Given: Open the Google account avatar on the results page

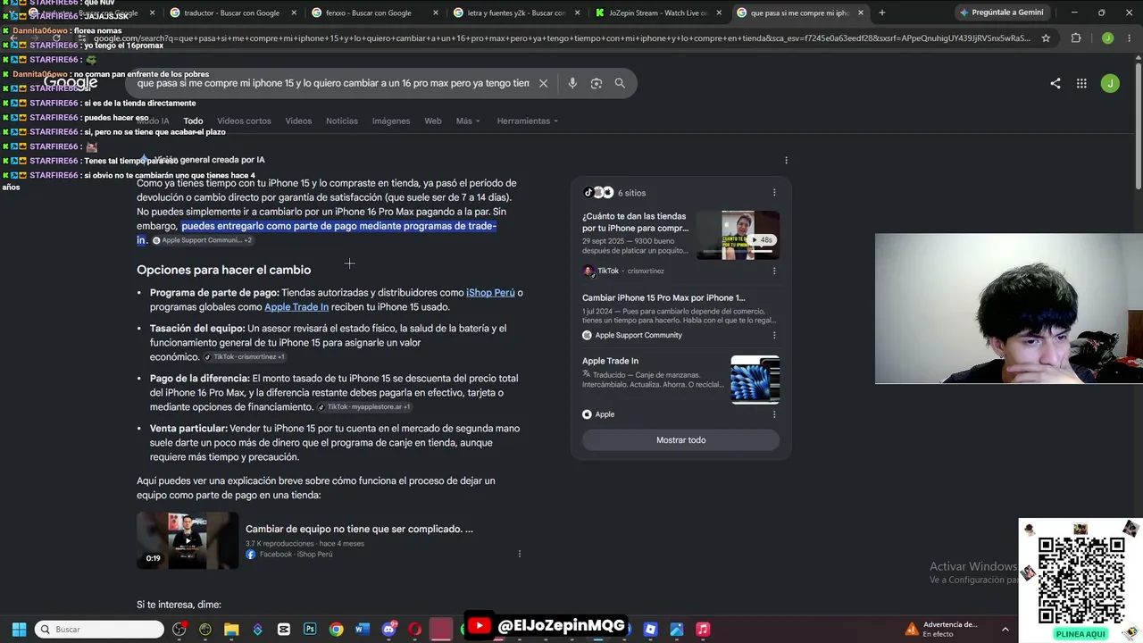Looking at the screenshot, I should tap(1110, 83).
